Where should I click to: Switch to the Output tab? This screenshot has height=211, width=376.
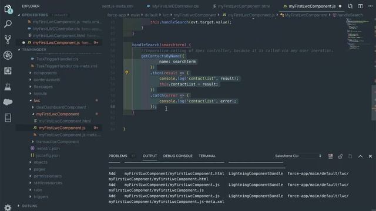(x=150, y=156)
